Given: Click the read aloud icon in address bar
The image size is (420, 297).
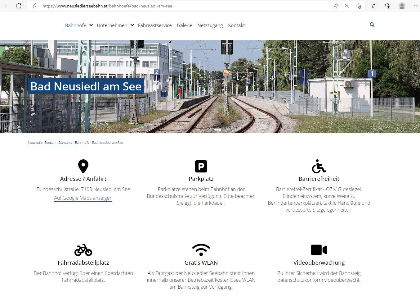Looking at the screenshot, I should point(336,6).
